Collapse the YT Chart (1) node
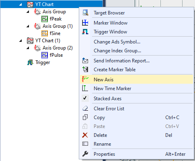Image resolution: width=195 pixels, height=161 pixels. [21, 41]
